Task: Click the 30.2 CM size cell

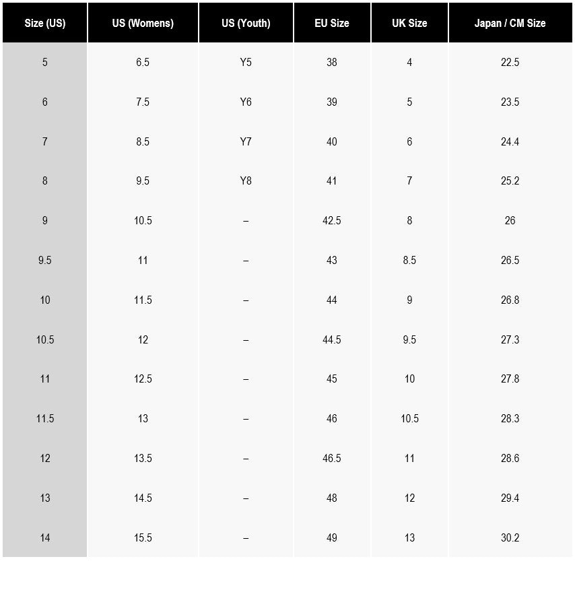Action: click(x=510, y=538)
